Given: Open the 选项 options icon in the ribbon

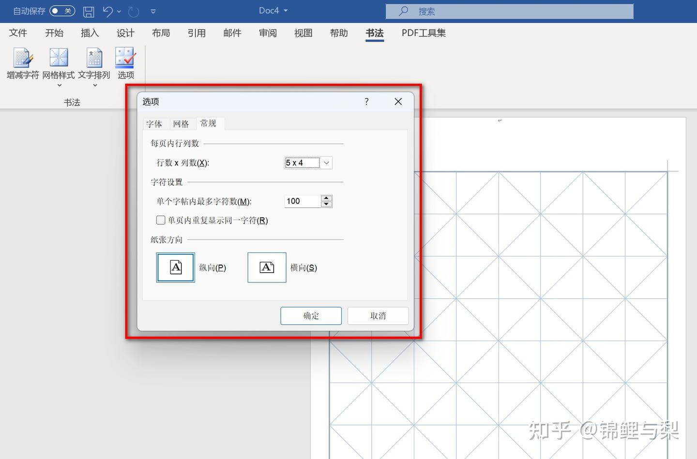Looking at the screenshot, I should pos(125,58).
